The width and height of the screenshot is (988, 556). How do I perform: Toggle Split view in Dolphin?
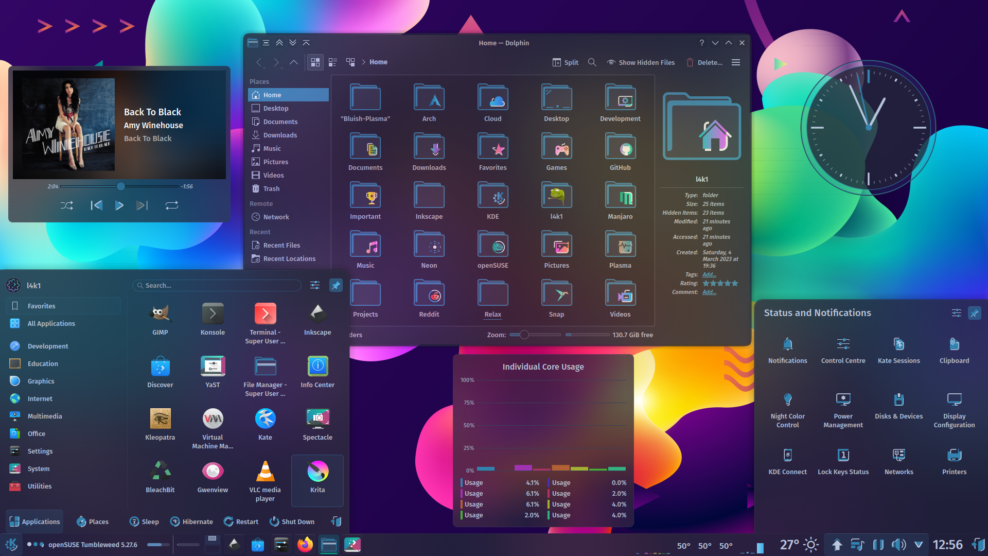[565, 62]
